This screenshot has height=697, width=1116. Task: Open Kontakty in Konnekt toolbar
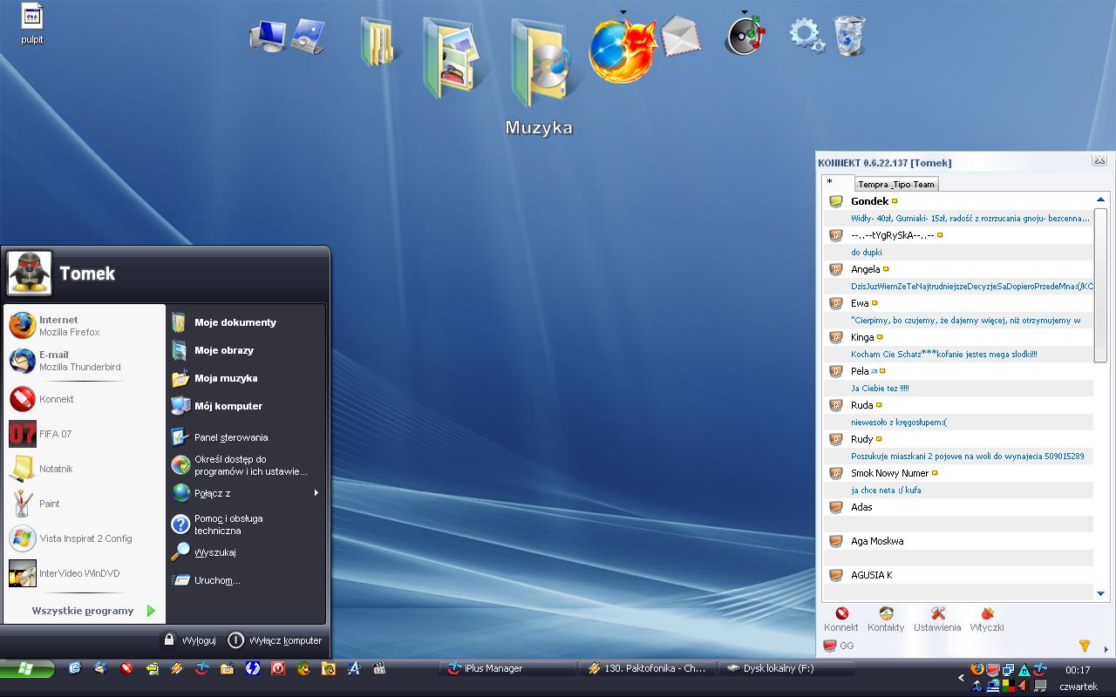coord(886,619)
